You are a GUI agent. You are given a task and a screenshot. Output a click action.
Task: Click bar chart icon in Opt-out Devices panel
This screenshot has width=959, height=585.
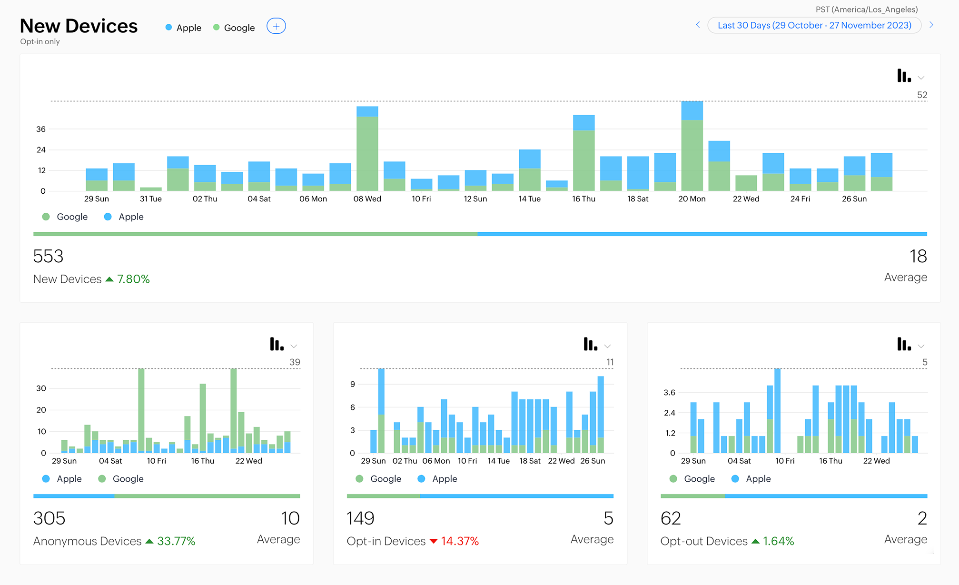(903, 344)
